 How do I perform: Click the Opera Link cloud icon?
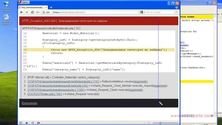[27, 123]
